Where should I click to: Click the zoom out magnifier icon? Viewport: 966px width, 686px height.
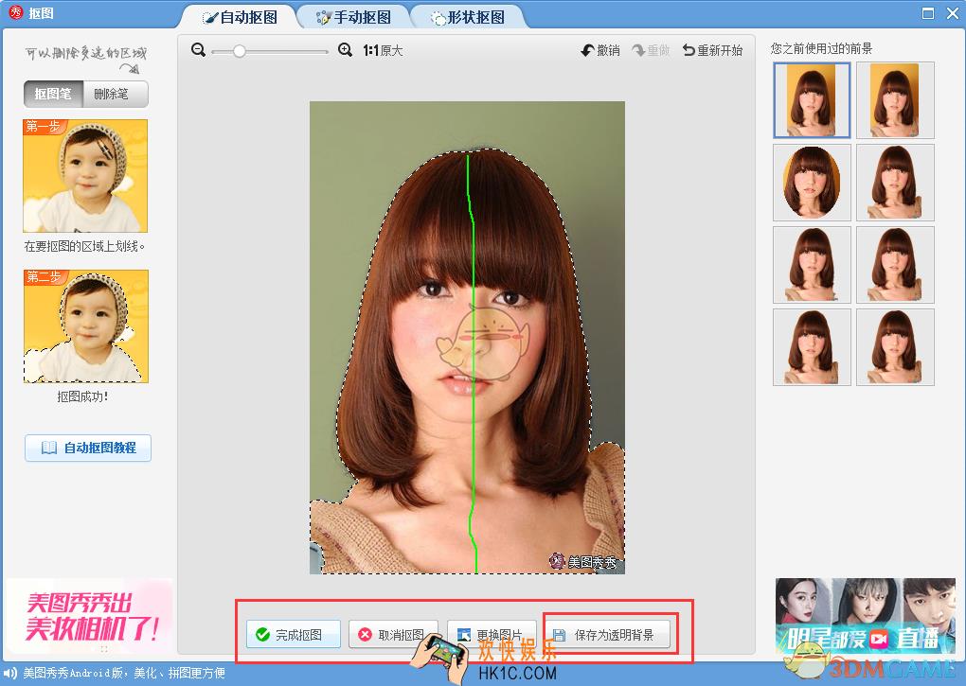[x=198, y=50]
